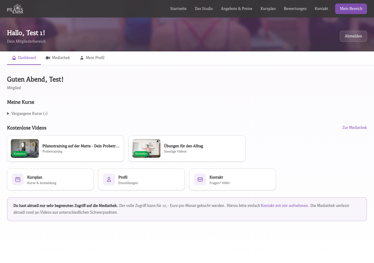This screenshot has height=263, width=374.
Task: Open the Mein Profil tab
Action: [x=95, y=58]
